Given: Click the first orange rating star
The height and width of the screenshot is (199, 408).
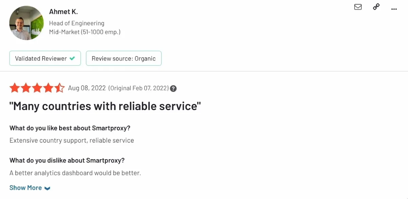Looking at the screenshot, I should click(x=15, y=88).
